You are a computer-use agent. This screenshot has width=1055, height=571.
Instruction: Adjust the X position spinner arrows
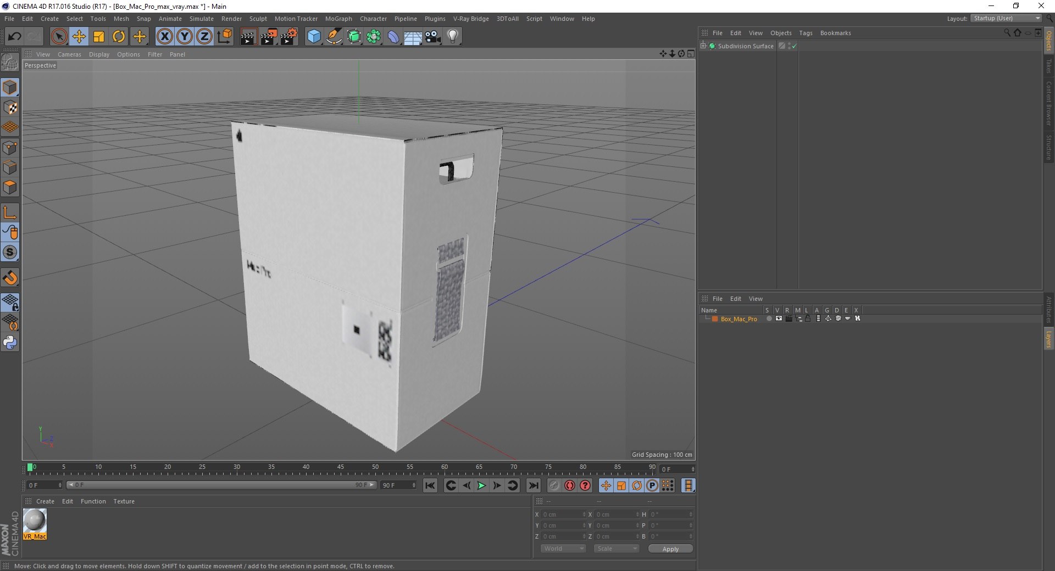(x=584, y=514)
